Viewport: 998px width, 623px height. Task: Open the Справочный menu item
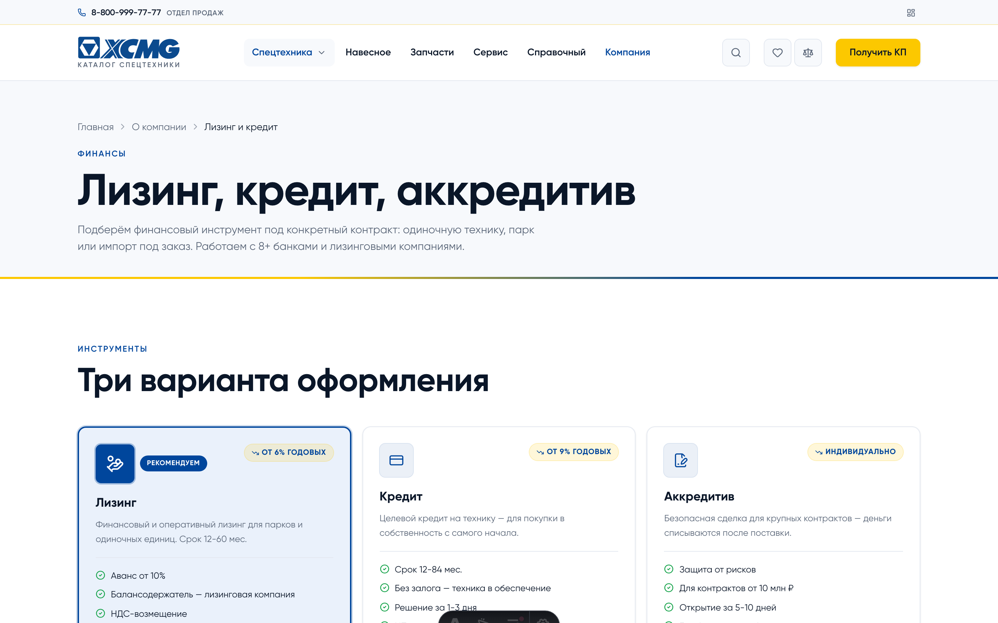(x=556, y=52)
